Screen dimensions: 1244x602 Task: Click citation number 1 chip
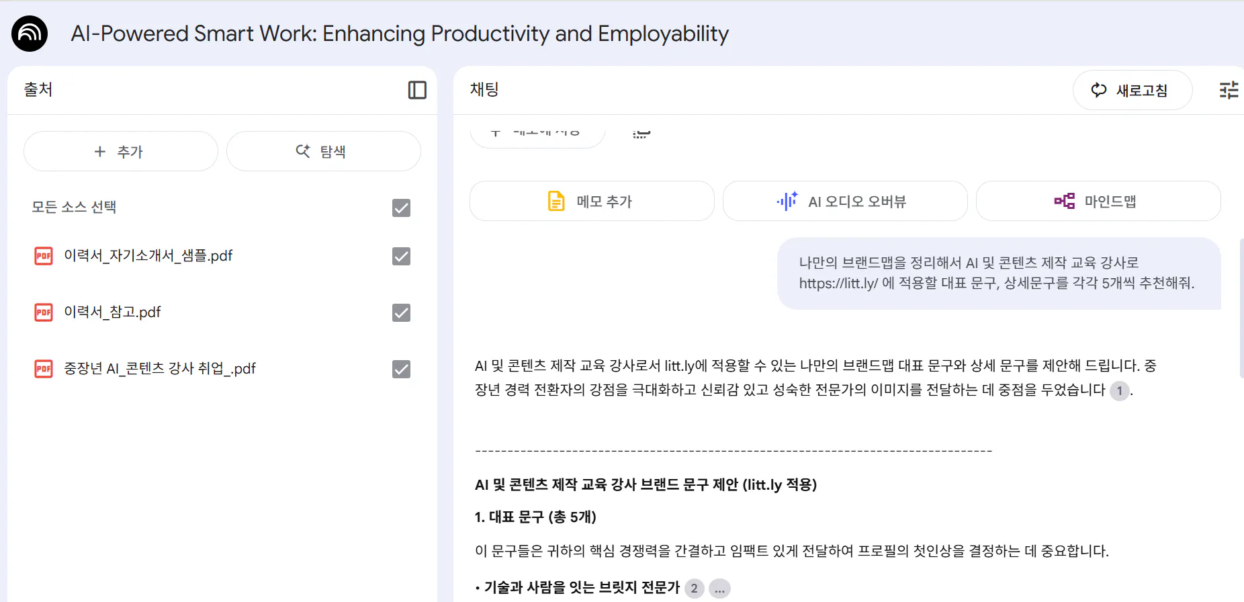(1119, 390)
